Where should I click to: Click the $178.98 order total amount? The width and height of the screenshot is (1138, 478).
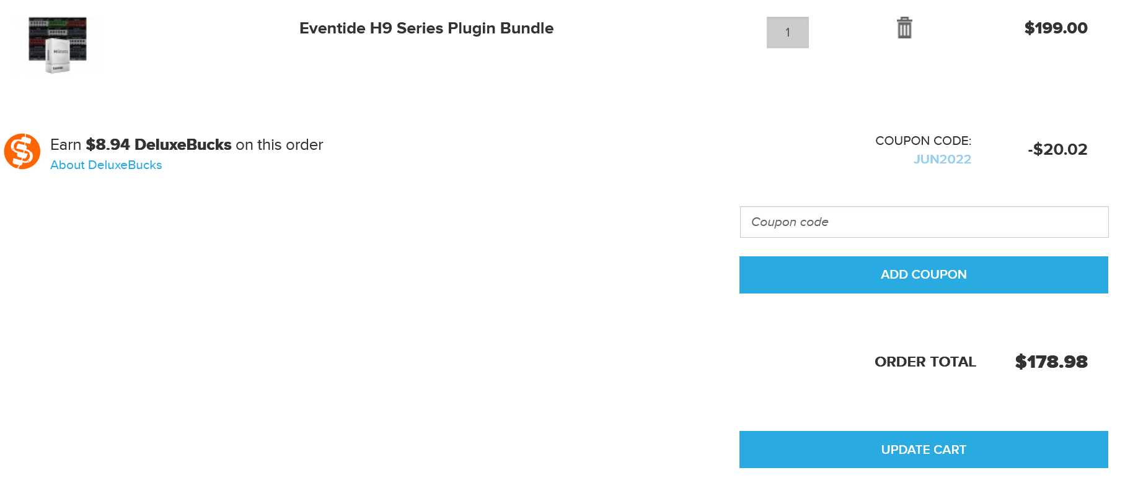1051,362
